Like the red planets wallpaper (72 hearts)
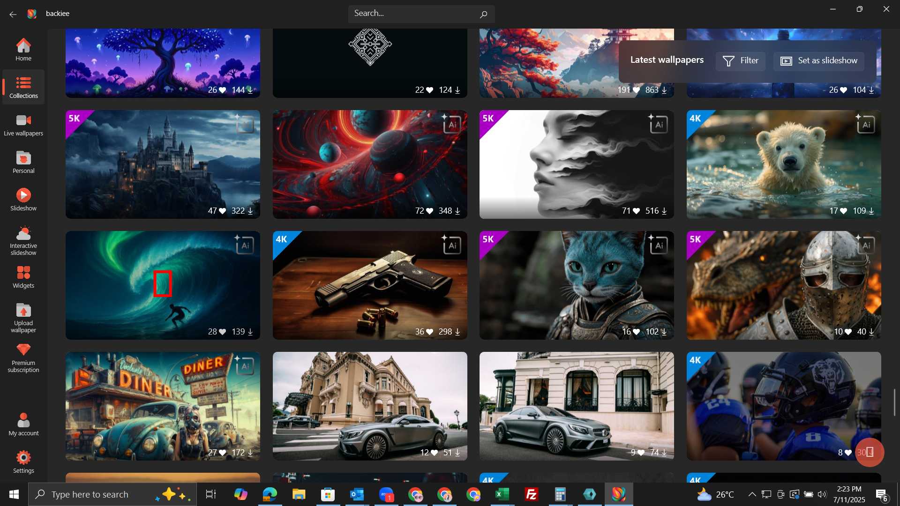This screenshot has height=506, width=900. (x=429, y=211)
